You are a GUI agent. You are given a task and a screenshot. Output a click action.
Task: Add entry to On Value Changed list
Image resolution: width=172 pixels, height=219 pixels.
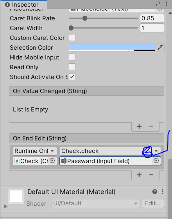tap(139, 126)
